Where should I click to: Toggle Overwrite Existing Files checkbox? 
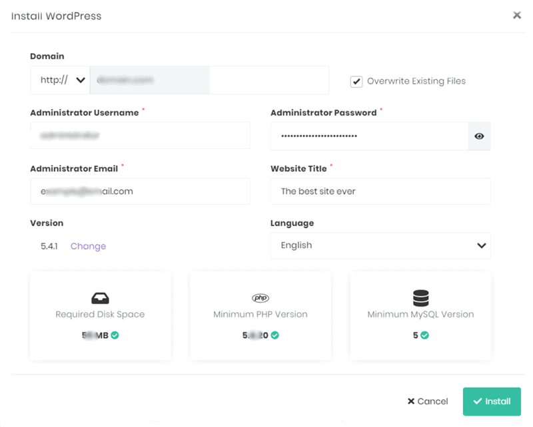click(x=356, y=81)
